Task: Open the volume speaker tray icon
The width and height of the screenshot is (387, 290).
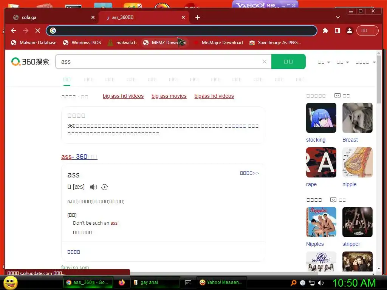Action: [x=321, y=283]
